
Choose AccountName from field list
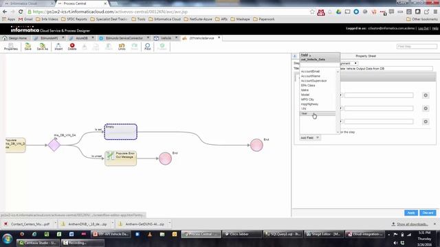pyautogui.click(x=310, y=76)
